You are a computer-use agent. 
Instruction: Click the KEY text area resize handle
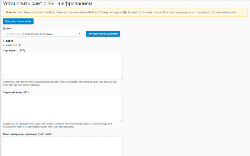pos(121,120)
